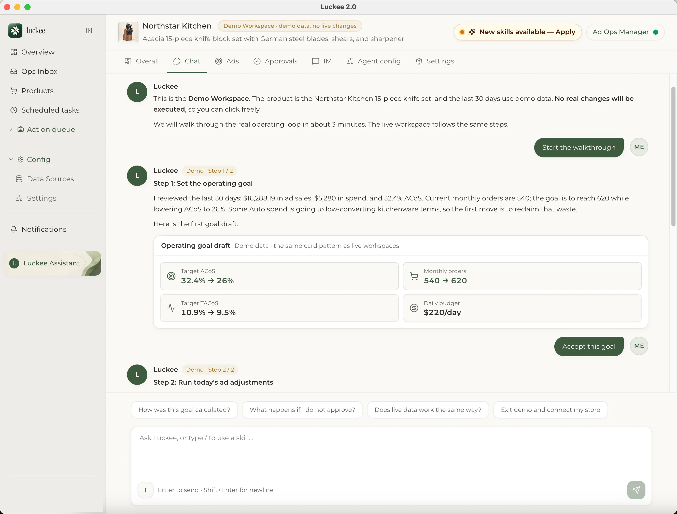Image resolution: width=677 pixels, height=514 pixels.
Task: Focus the Ask Luckee message input
Action: click(x=391, y=453)
